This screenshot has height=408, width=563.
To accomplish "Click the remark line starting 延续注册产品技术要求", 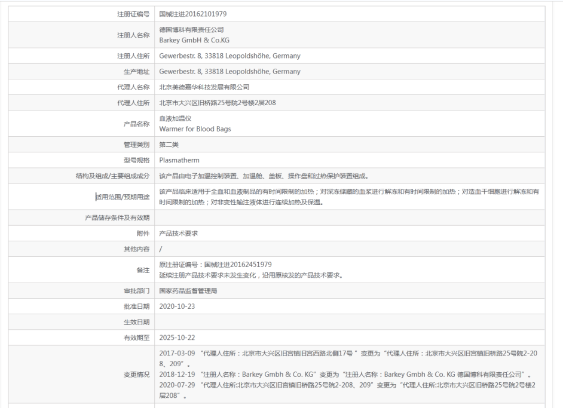I will pyautogui.click(x=252, y=275).
